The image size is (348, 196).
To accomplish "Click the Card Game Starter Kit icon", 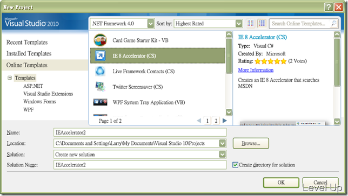I will click(x=101, y=40).
